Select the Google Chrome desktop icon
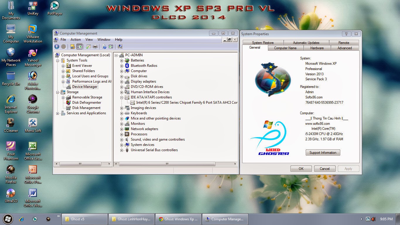The image size is (400, 225). [x=33, y=104]
